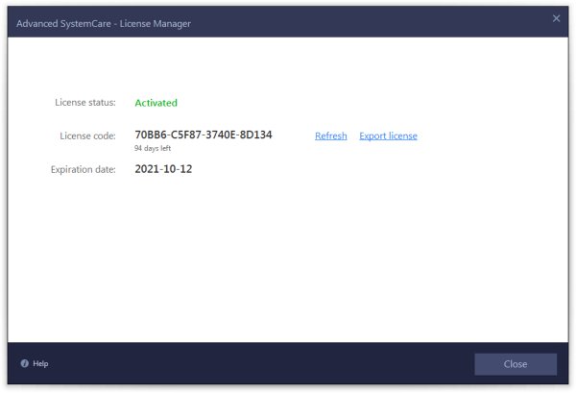Click the Refresh link
Image resolution: width=576 pixels, height=393 pixels.
[330, 136]
